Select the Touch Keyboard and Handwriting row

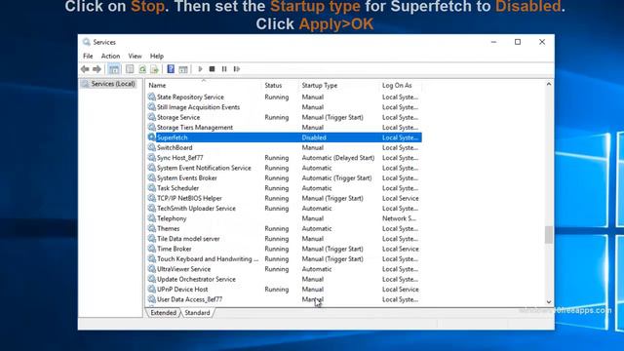pos(284,258)
